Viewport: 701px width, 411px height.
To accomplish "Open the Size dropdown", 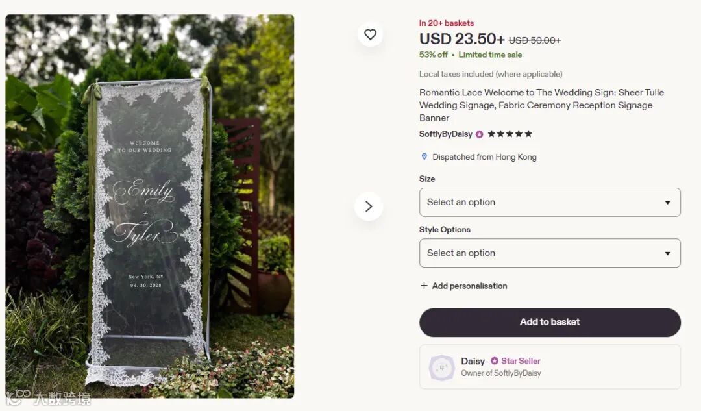I will tap(550, 202).
